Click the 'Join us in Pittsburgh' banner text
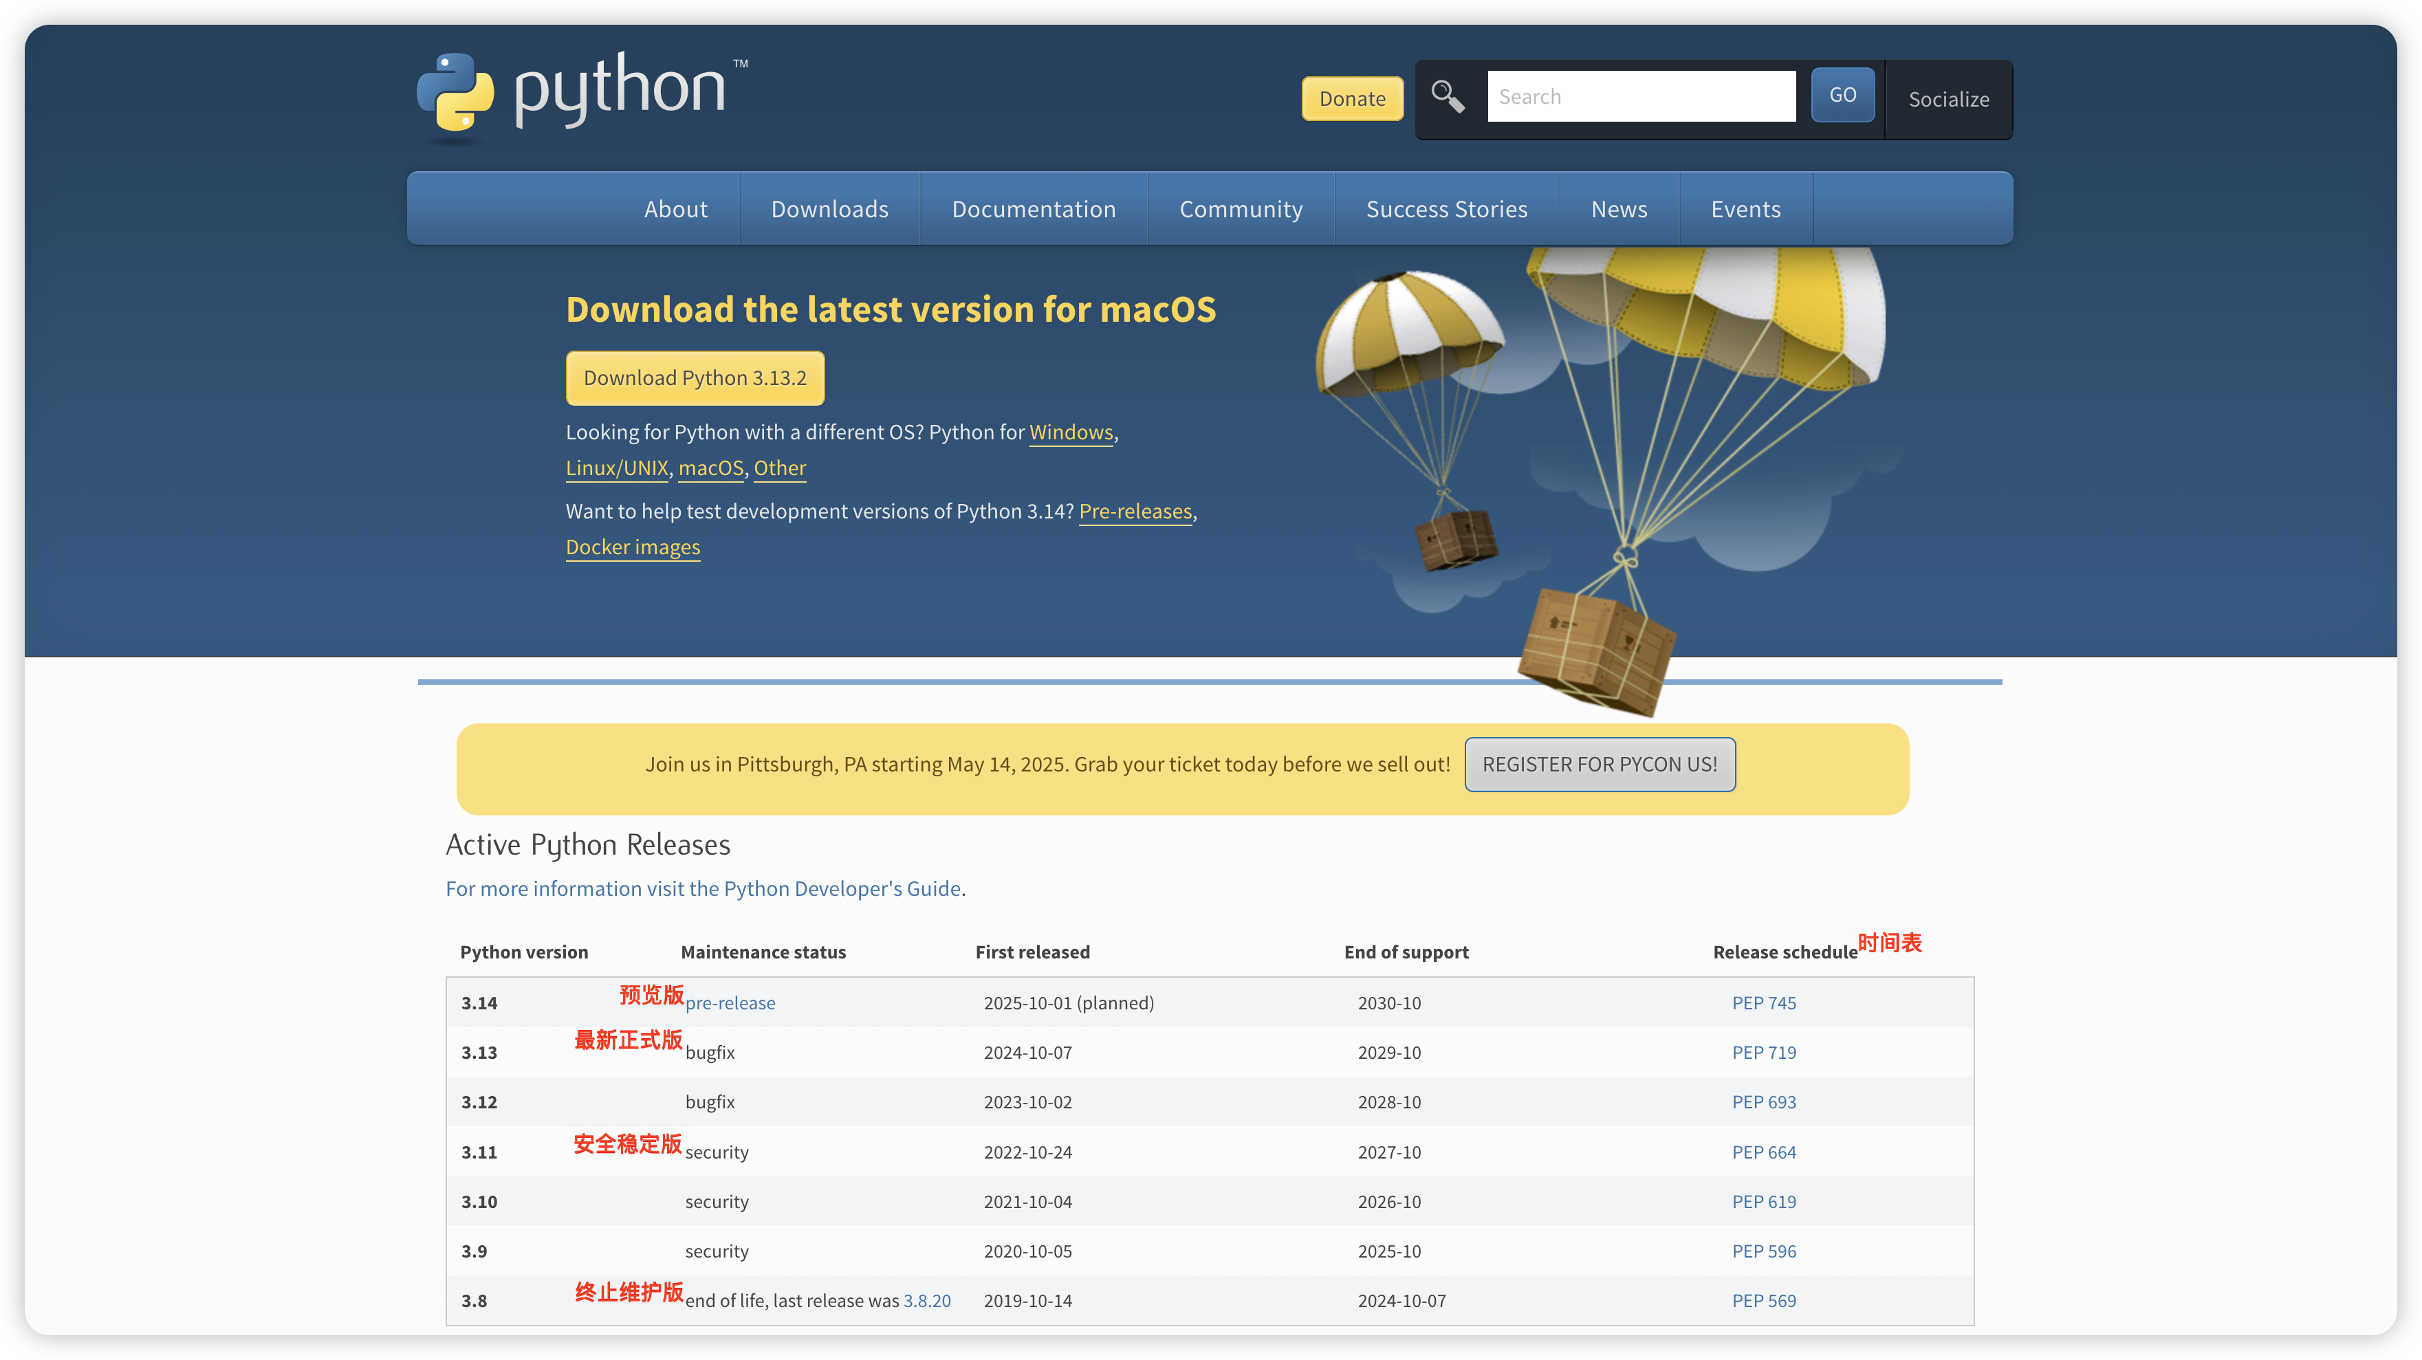The width and height of the screenshot is (2422, 1360). click(1047, 764)
